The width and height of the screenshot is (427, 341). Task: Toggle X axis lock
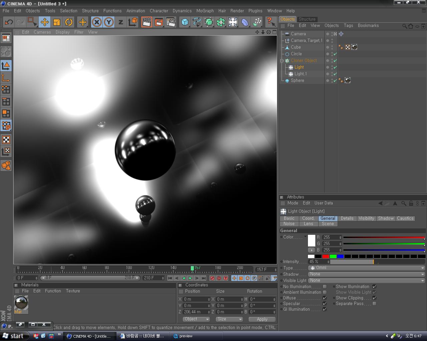97,22
